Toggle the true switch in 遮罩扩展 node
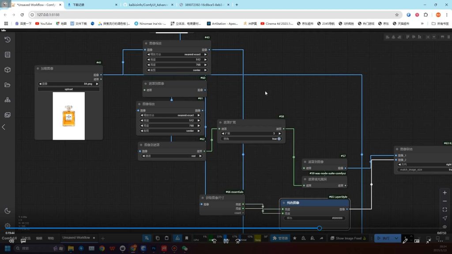The width and height of the screenshot is (452, 254). (279, 138)
